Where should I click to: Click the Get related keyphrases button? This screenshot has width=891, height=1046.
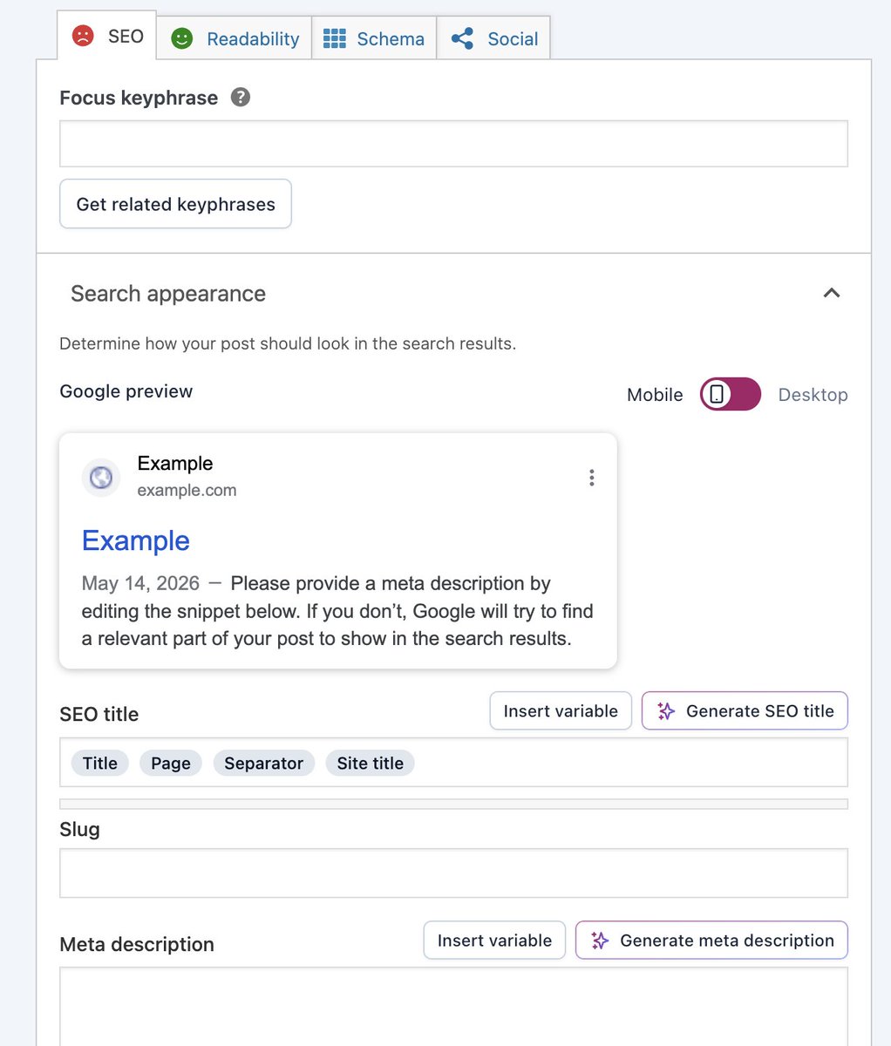pos(175,204)
